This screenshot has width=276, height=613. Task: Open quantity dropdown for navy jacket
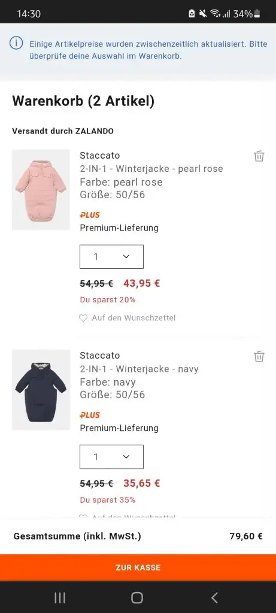111,457
